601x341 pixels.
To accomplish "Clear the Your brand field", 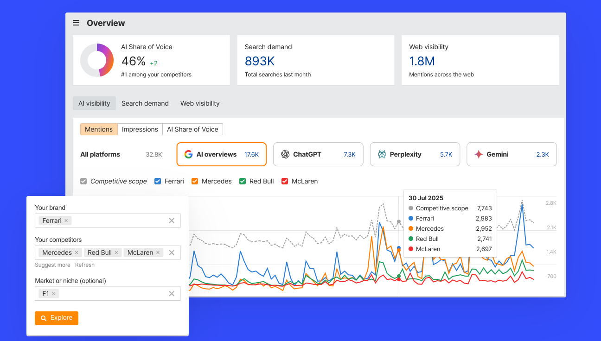I will (x=172, y=221).
